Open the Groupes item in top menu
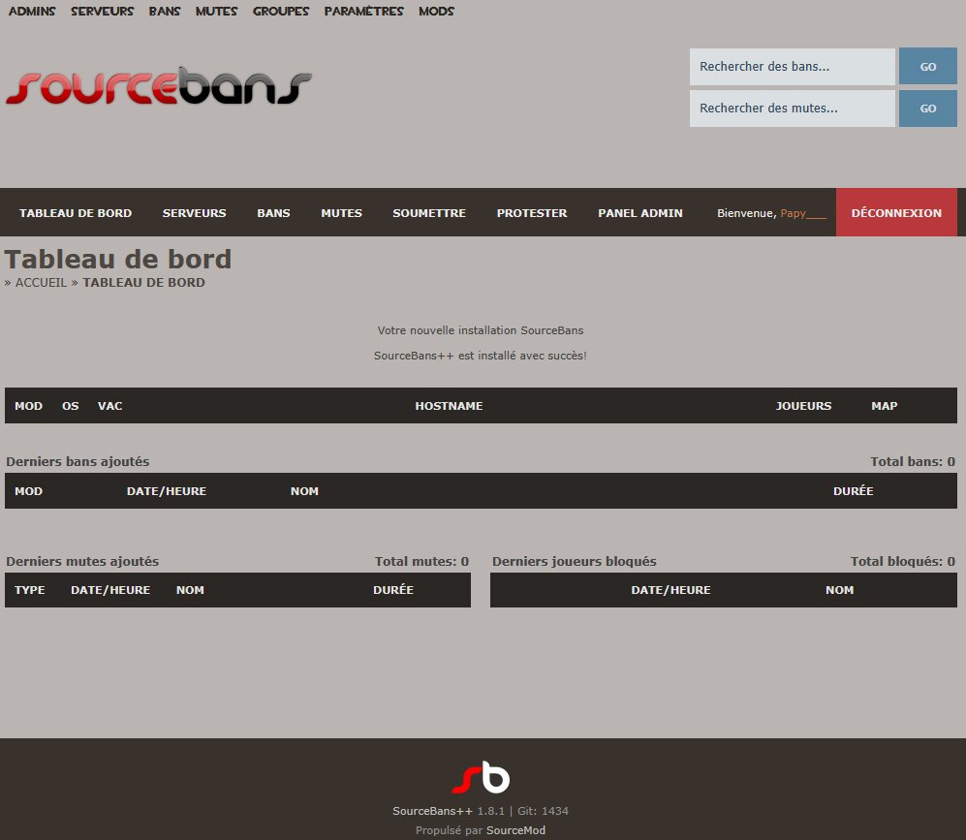966x840 pixels. 281,12
